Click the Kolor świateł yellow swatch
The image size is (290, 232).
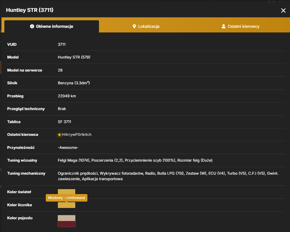[x=66, y=192]
